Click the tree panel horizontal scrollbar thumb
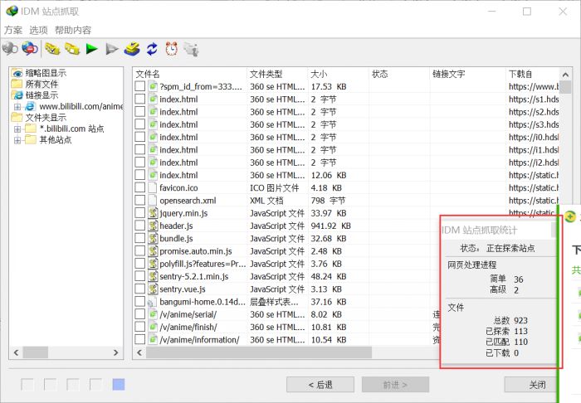Image resolution: width=581 pixels, height=403 pixels. (x=36, y=352)
